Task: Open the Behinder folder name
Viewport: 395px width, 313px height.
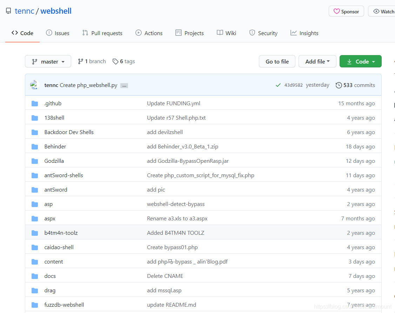Action: (x=55, y=146)
